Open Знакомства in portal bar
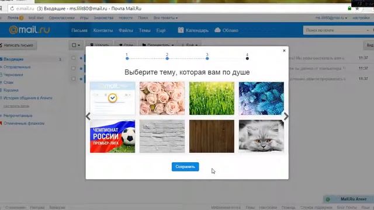Viewport: 374px width, 210px height. click(103, 18)
